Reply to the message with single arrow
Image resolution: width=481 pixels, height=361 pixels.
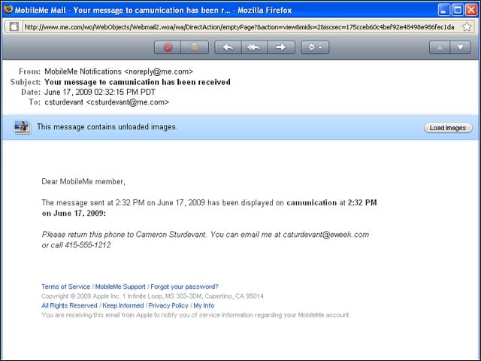click(228, 47)
